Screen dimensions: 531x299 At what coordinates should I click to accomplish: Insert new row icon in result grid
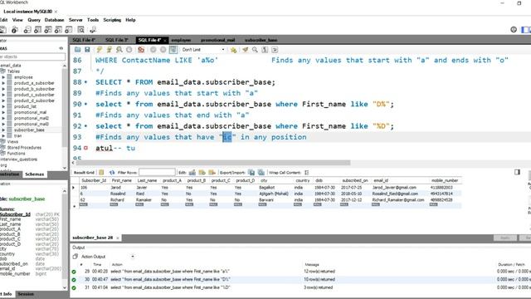tap(202, 173)
